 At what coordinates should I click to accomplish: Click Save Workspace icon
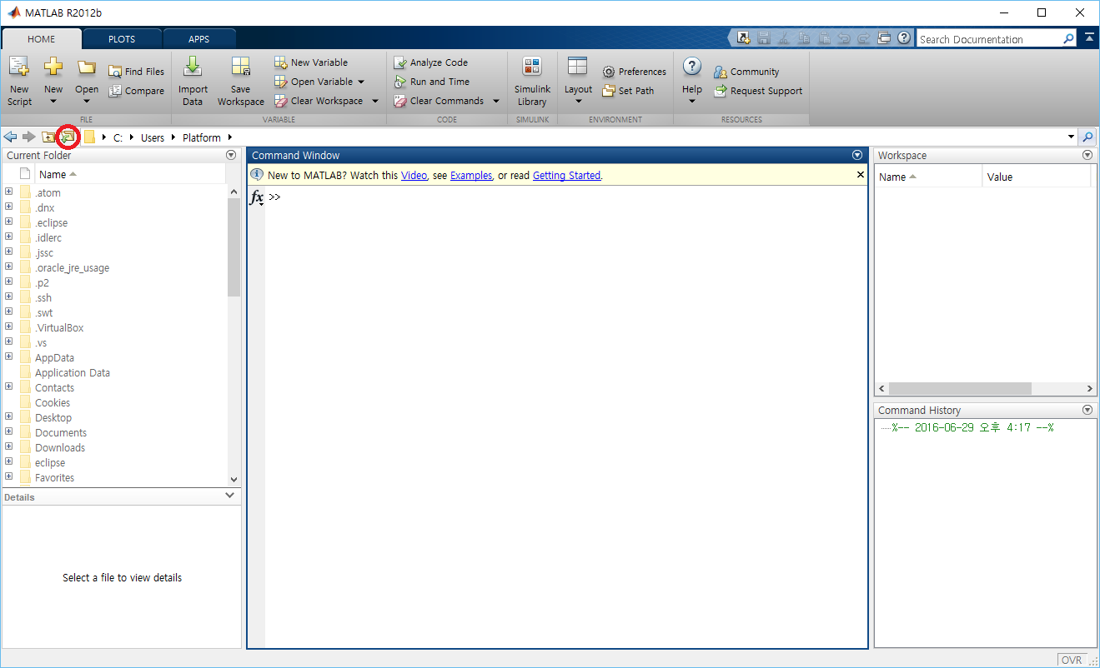tap(240, 67)
